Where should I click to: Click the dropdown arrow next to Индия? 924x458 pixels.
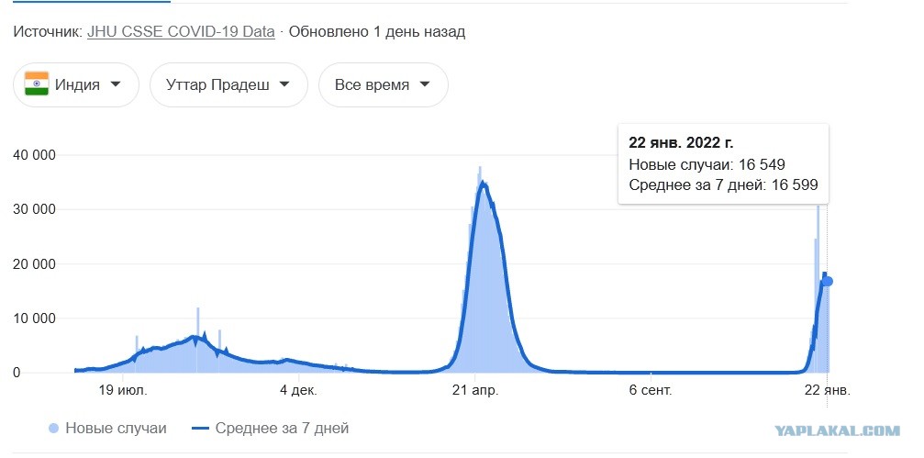tap(116, 84)
